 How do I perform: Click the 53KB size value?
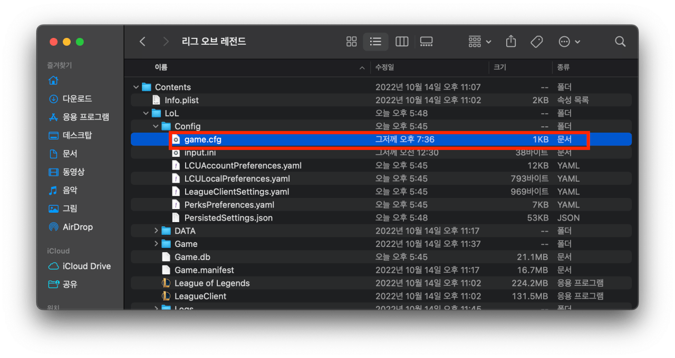click(x=537, y=217)
